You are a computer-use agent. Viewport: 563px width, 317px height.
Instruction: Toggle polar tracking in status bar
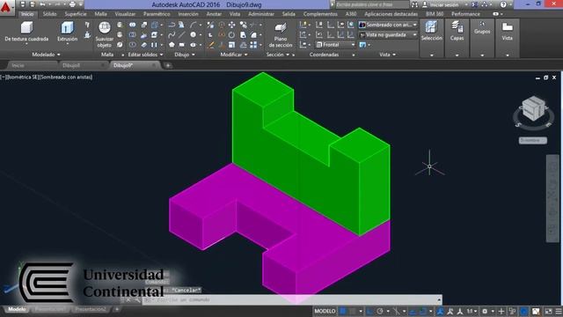[380, 311]
